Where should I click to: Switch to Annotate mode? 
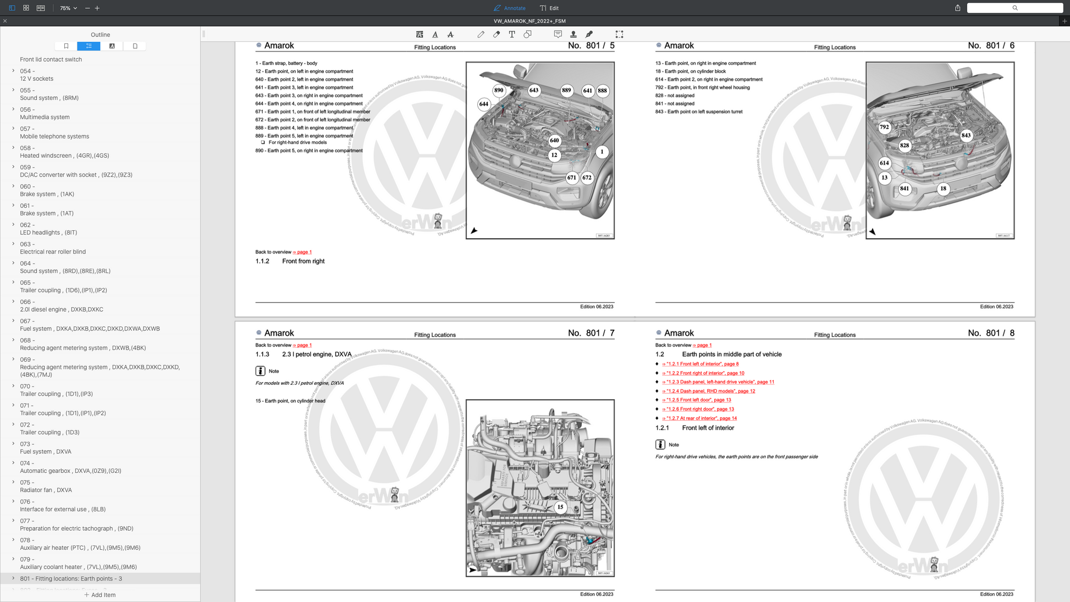(510, 8)
